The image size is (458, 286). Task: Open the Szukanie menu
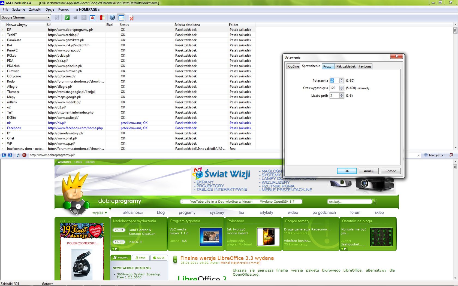19,10
